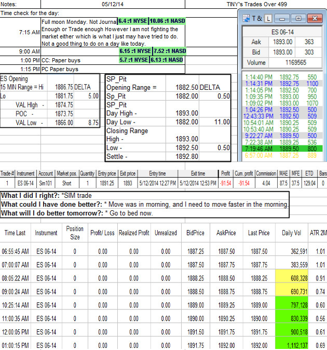Click the Sim101 account cell

(x=46, y=183)
